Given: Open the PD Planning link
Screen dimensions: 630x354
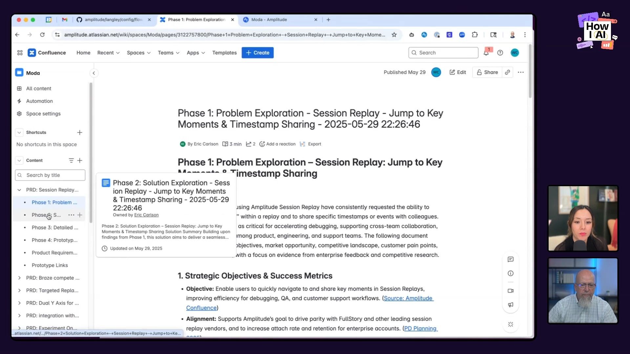Looking at the screenshot, I should click(x=421, y=328).
